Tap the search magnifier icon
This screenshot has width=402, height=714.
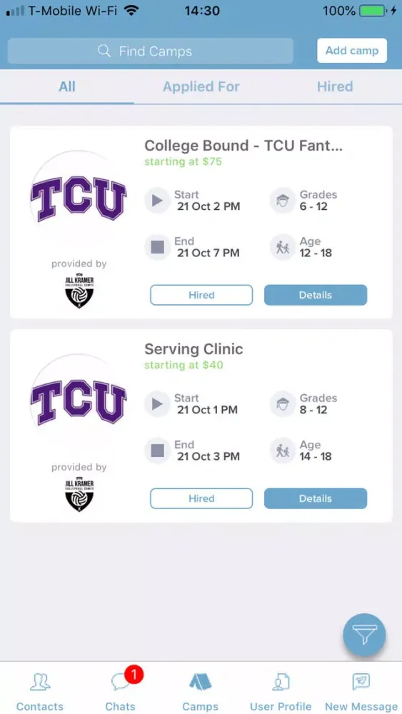(x=104, y=51)
